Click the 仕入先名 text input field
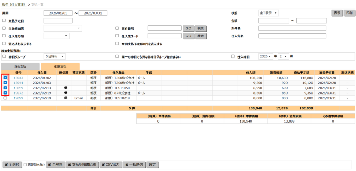Image resolution: width=356 pixels, height=171 pixels. tap(292, 36)
